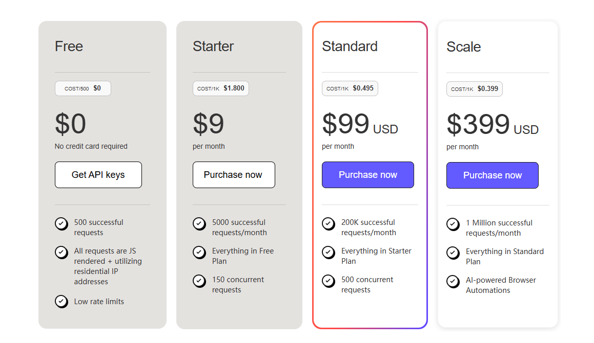Click the "COST/1K $1.800" badge on Starter plan
The image size is (594, 343).
tap(220, 88)
